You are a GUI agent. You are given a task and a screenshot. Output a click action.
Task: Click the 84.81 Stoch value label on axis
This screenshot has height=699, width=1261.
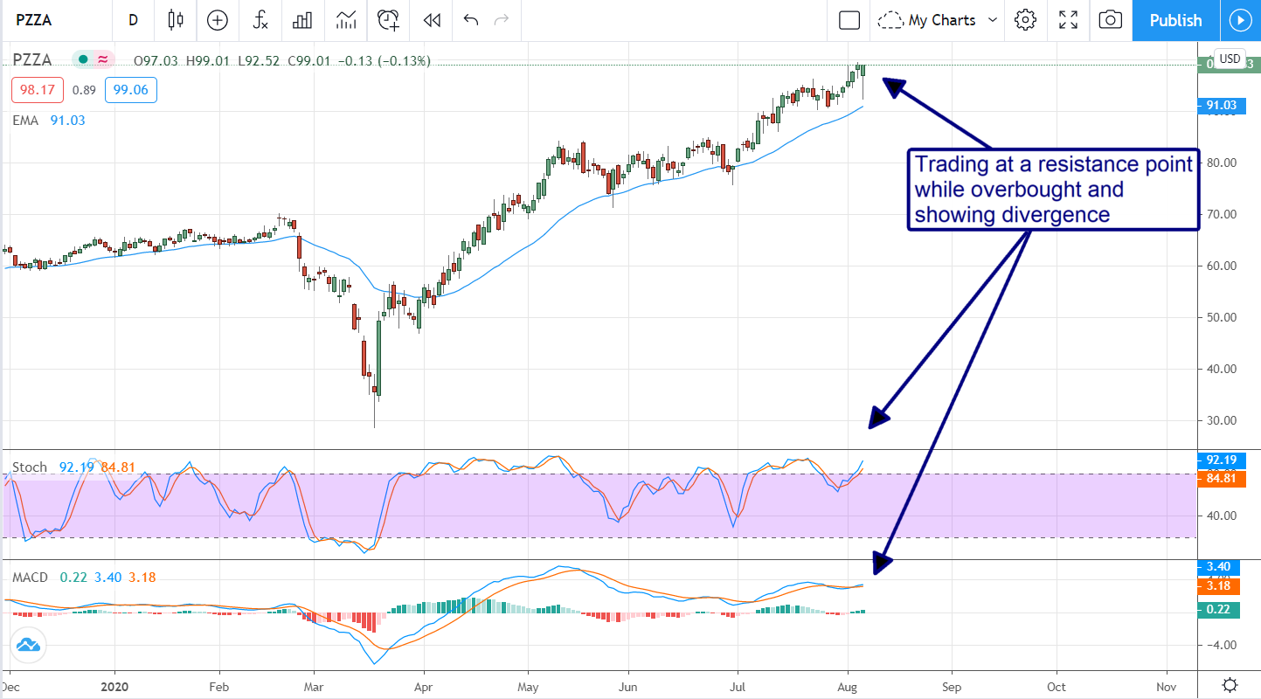point(1220,478)
